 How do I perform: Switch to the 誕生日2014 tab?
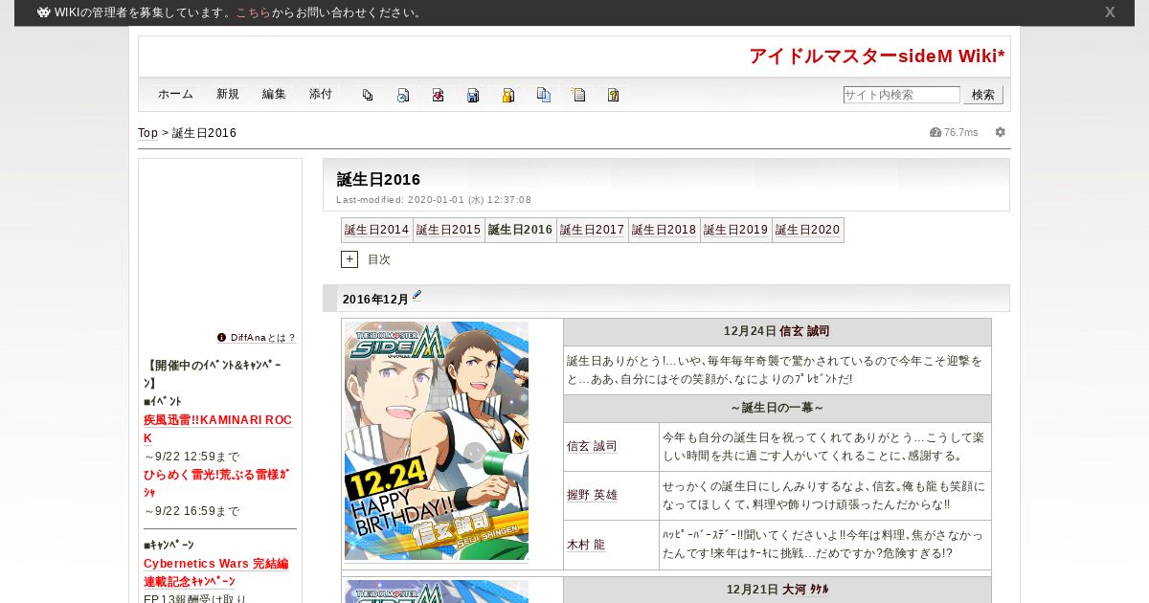(x=377, y=230)
